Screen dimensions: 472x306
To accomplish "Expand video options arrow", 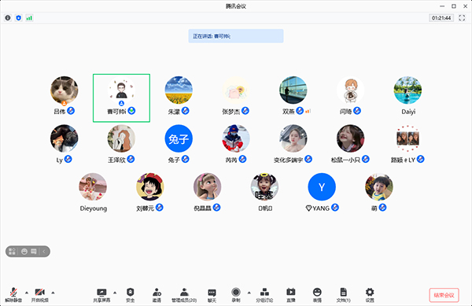I will pos(53,293).
